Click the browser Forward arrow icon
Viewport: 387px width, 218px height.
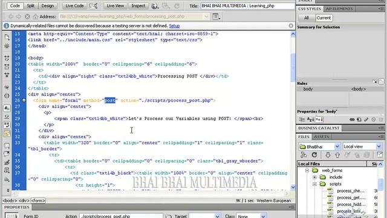coord(19,16)
